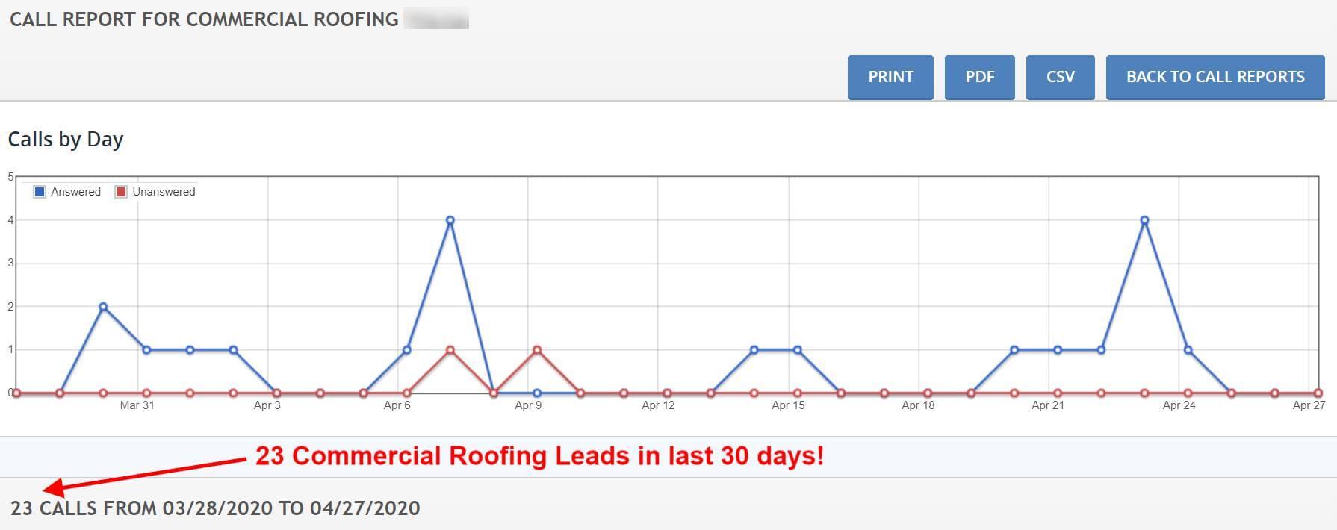The image size is (1337, 530).
Task: Click the Unanswered legend label
Action: tap(164, 192)
